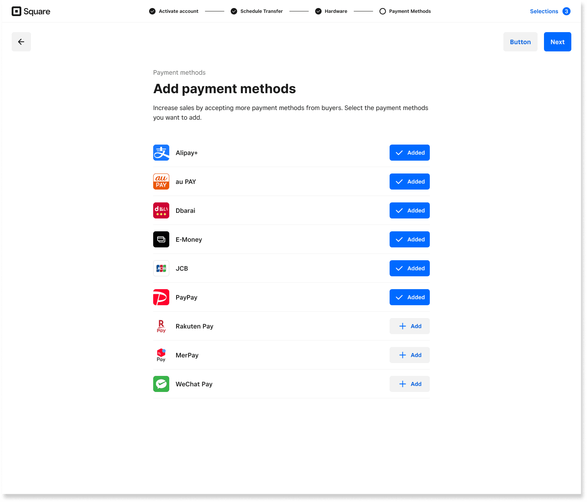This screenshot has height=502, width=587.
Task: Remove PayPay via its Added button
Action: (410, 297)
